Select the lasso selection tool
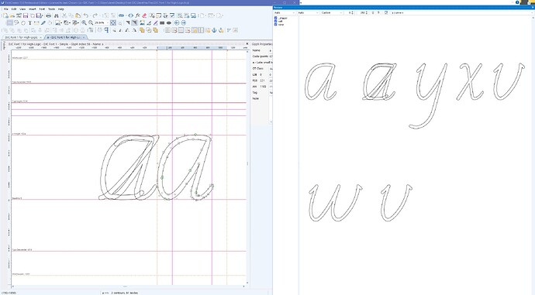 point(16,22)
